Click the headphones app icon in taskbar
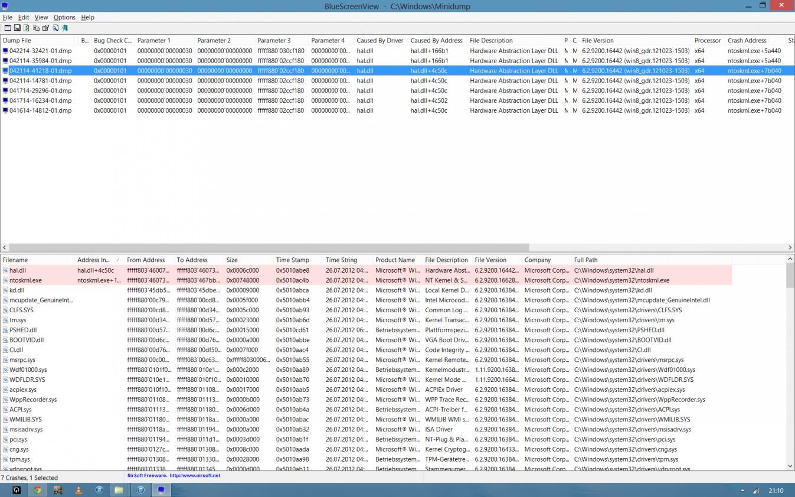 (17, 490)
